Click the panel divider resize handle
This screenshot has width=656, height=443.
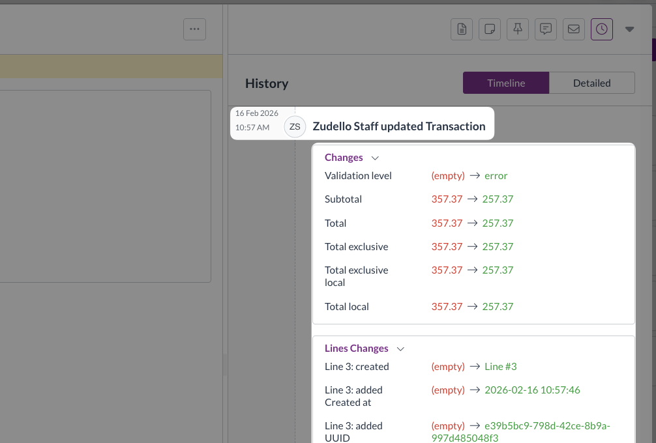tap(225, 365)
